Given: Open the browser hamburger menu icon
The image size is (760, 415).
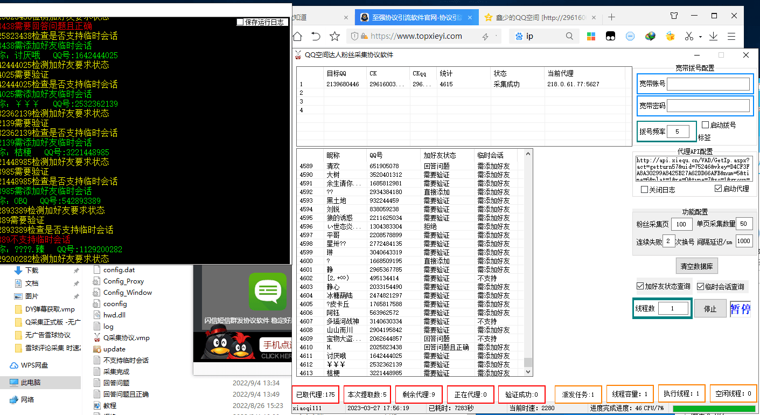Looking at the screenshot, I should 731,37.
